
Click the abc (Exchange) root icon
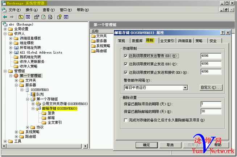click(5, 24)
